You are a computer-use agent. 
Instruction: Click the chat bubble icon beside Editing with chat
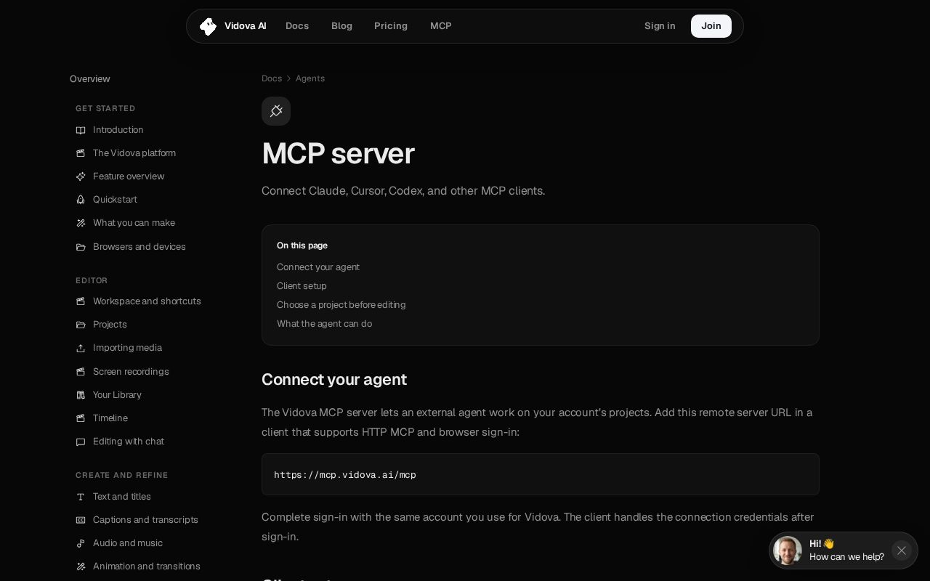(81, 442)
